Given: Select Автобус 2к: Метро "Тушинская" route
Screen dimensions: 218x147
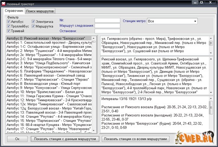Looking at the screenshot, I should click(49, 55).
